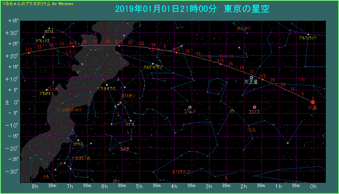Select the Betelgeuse (ベテルギウス) star
The height and width of the screenshot is (194, 339).
(x=107, y=85)
